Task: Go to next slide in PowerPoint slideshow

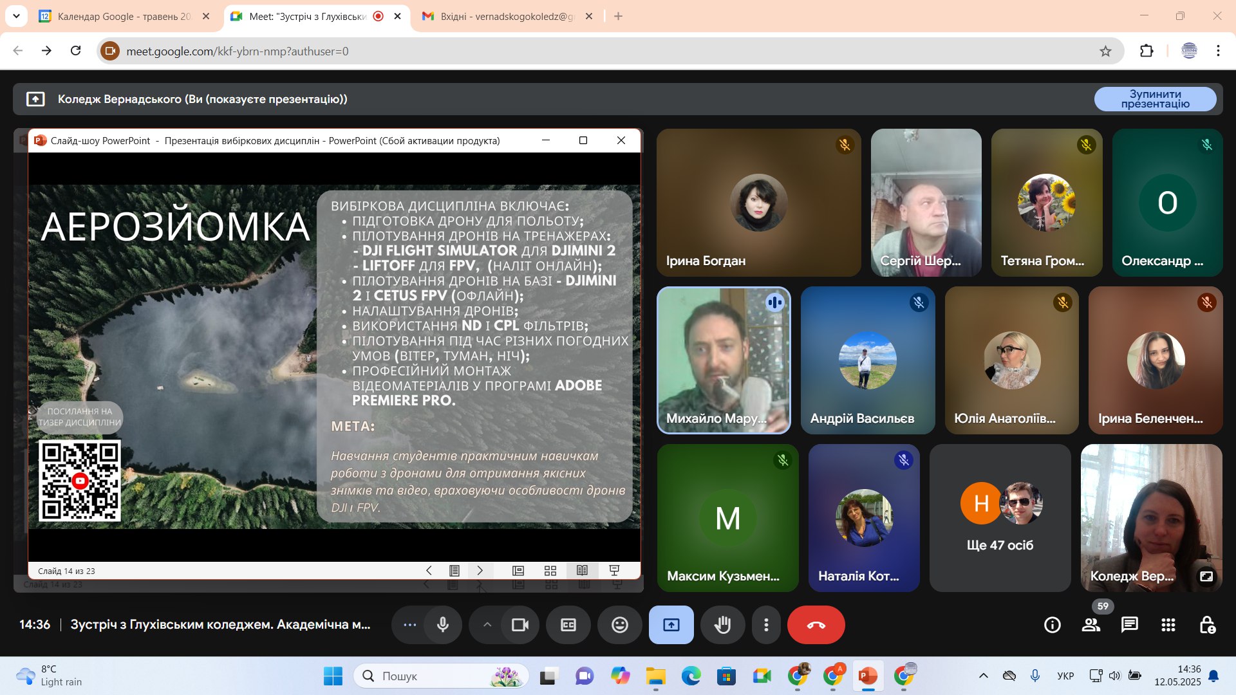Action: tap(480, 571)
